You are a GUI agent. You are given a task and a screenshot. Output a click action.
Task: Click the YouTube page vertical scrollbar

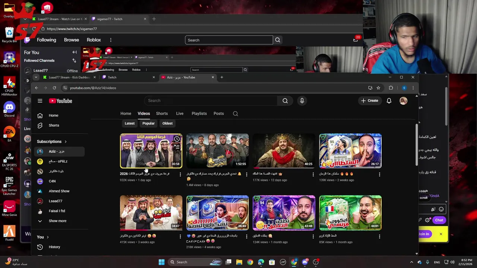[417, 145]
